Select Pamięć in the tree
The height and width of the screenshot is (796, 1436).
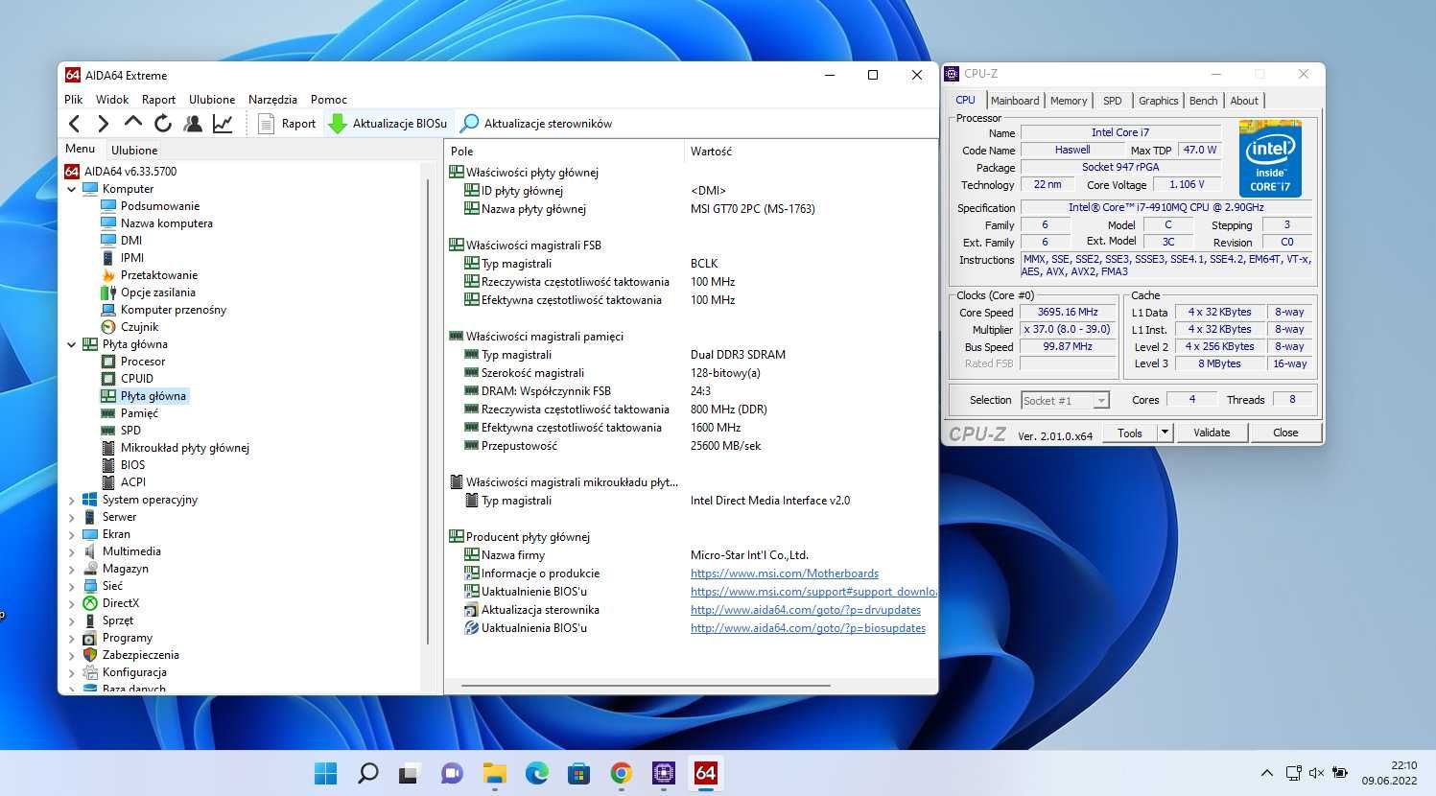[x=139, y=412]
